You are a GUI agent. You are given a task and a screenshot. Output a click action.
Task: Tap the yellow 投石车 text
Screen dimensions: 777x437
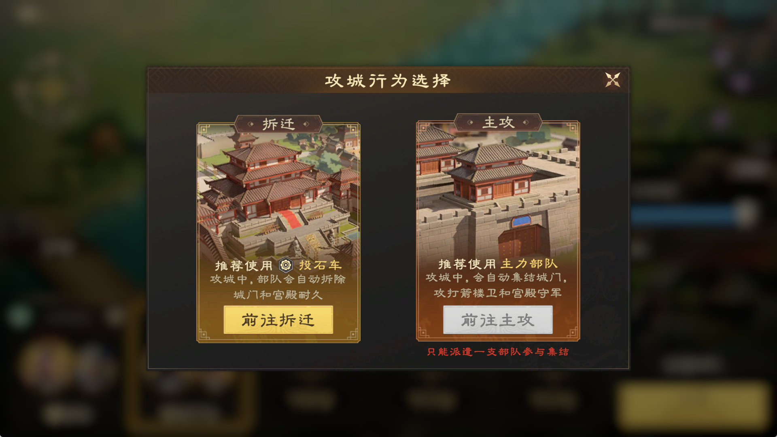coord(320,265)
